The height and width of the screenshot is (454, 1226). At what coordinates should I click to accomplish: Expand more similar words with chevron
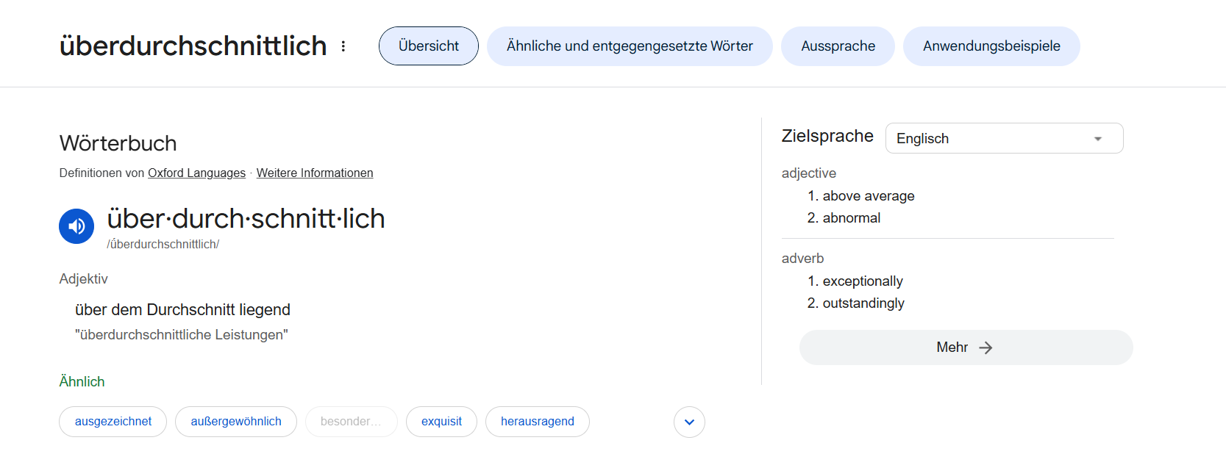[689, 422]
